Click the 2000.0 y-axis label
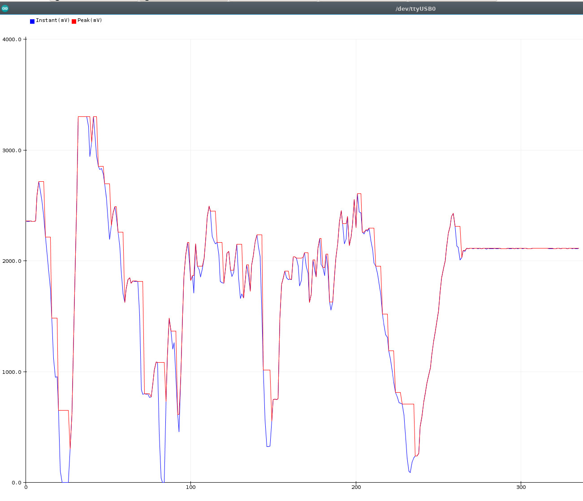The height and width of the screenshot is (501, 583). coord(12,261)
